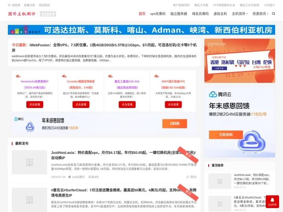Image resolution: width=283 pixels, height=212 pixels.
Task: Open the 匿名云 SurferCloud article title
Action: coord(124,192)
